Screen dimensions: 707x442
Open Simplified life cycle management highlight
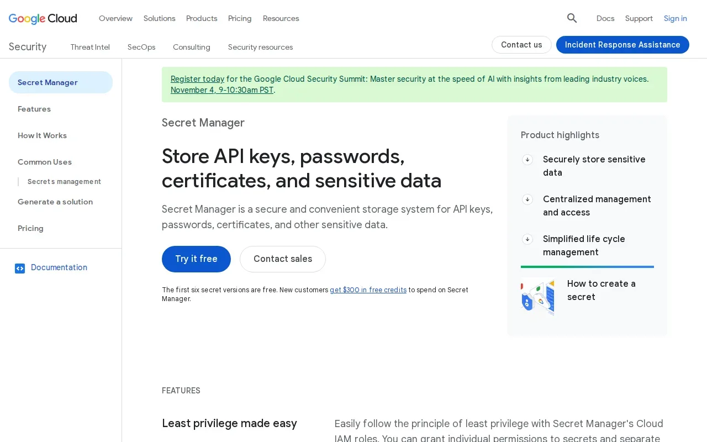pyautogui.click(x=584, y=245)
